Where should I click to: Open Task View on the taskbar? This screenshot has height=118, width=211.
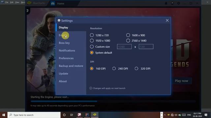(72, 115)
